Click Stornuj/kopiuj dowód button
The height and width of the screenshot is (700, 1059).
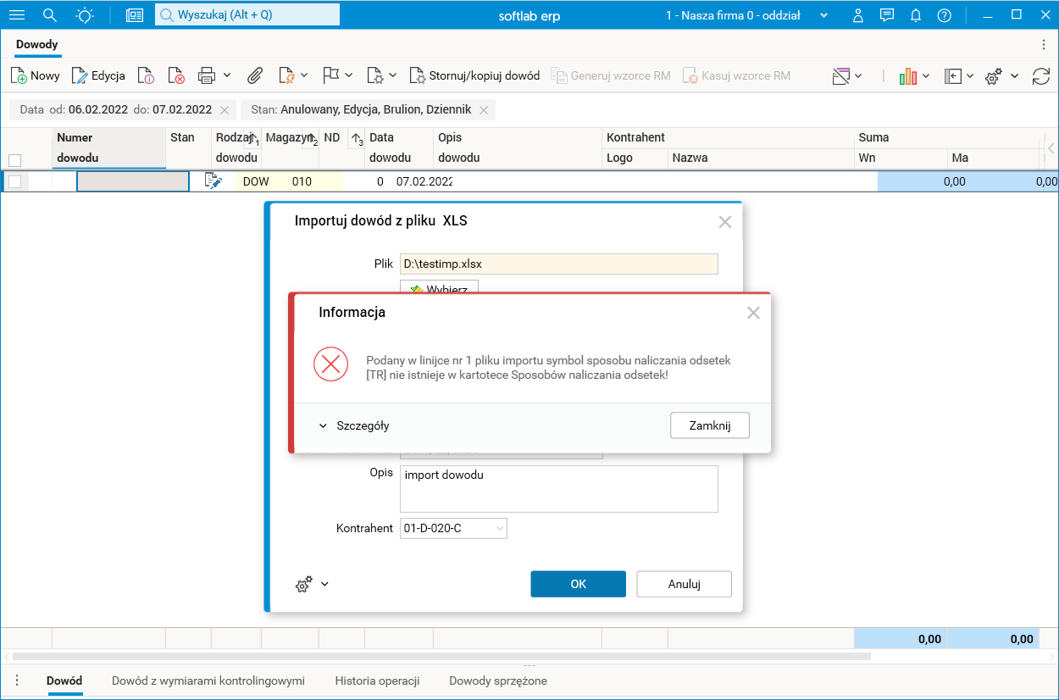point(474,75)
